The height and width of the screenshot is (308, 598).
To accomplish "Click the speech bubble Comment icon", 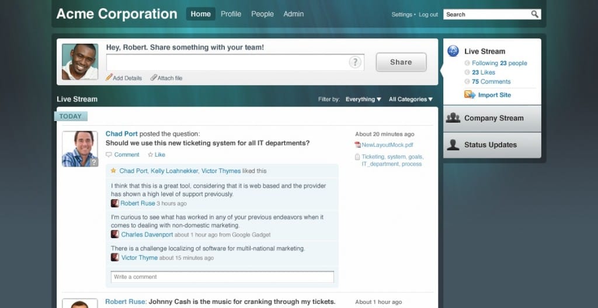I will tap(109, 155).
